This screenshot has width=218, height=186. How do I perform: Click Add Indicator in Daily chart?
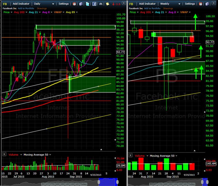coord(21,4)
